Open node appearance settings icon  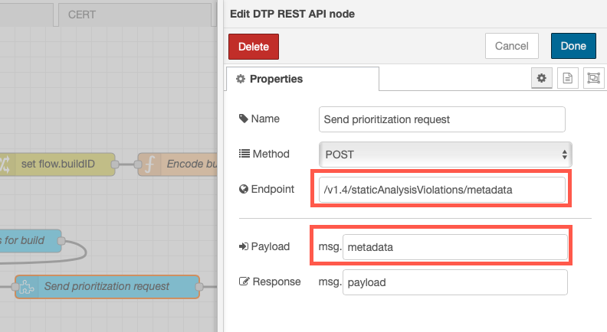[x=593, y=78]
